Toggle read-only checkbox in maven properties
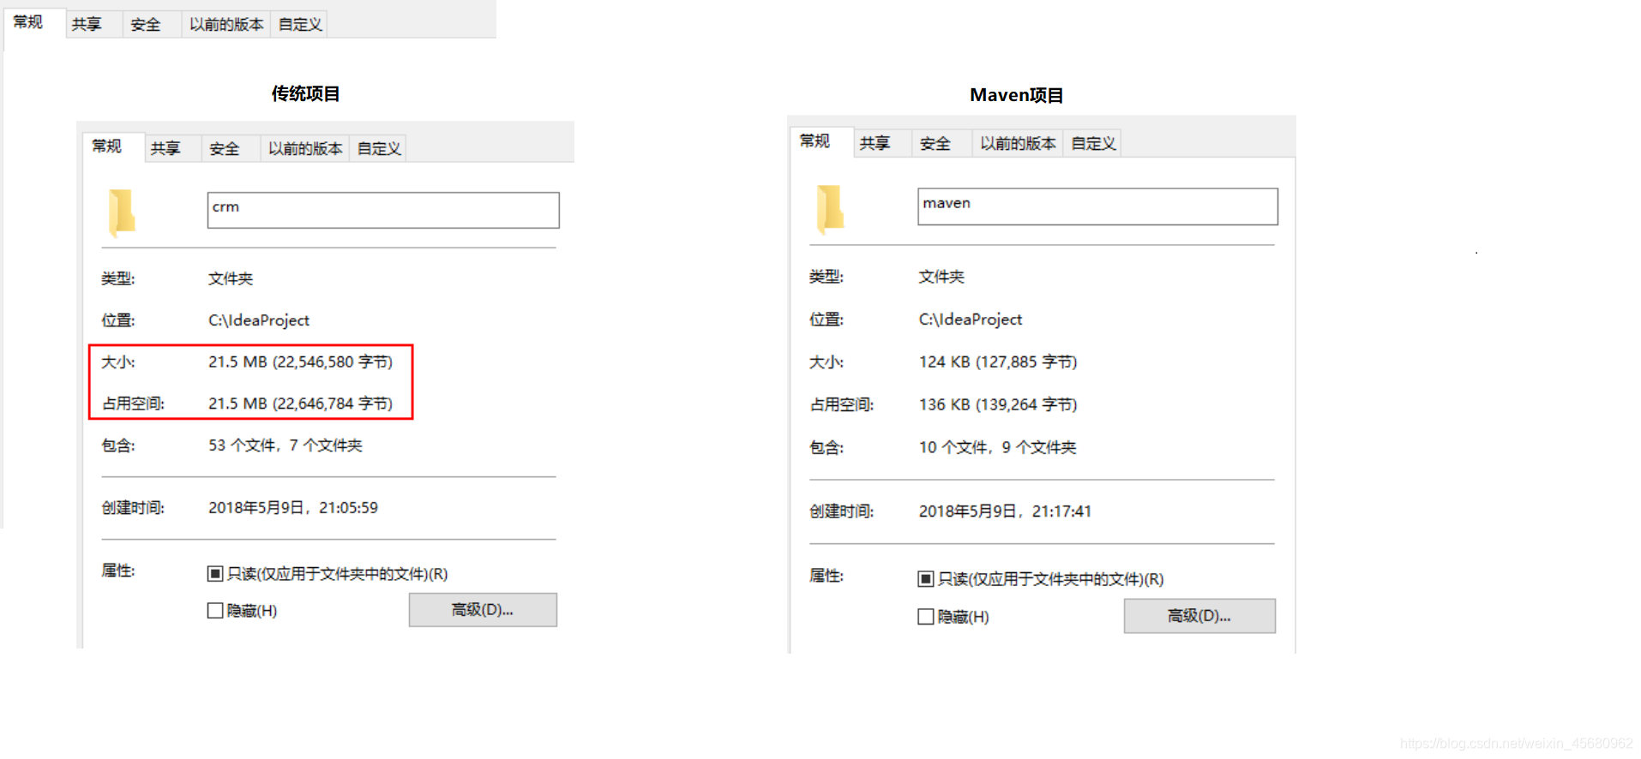 pos(926,579)
